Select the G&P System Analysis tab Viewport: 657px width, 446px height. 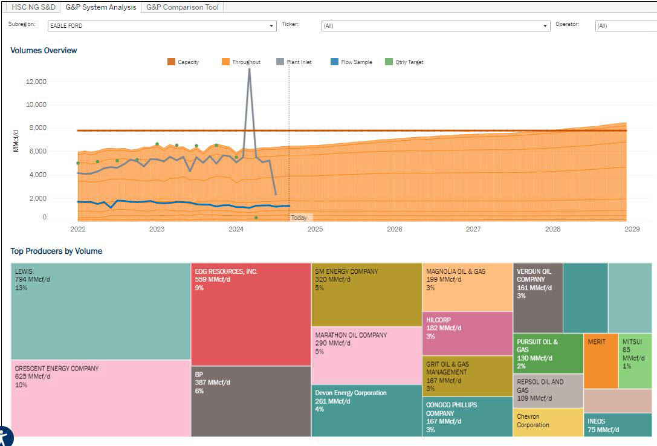click(100, 7)
